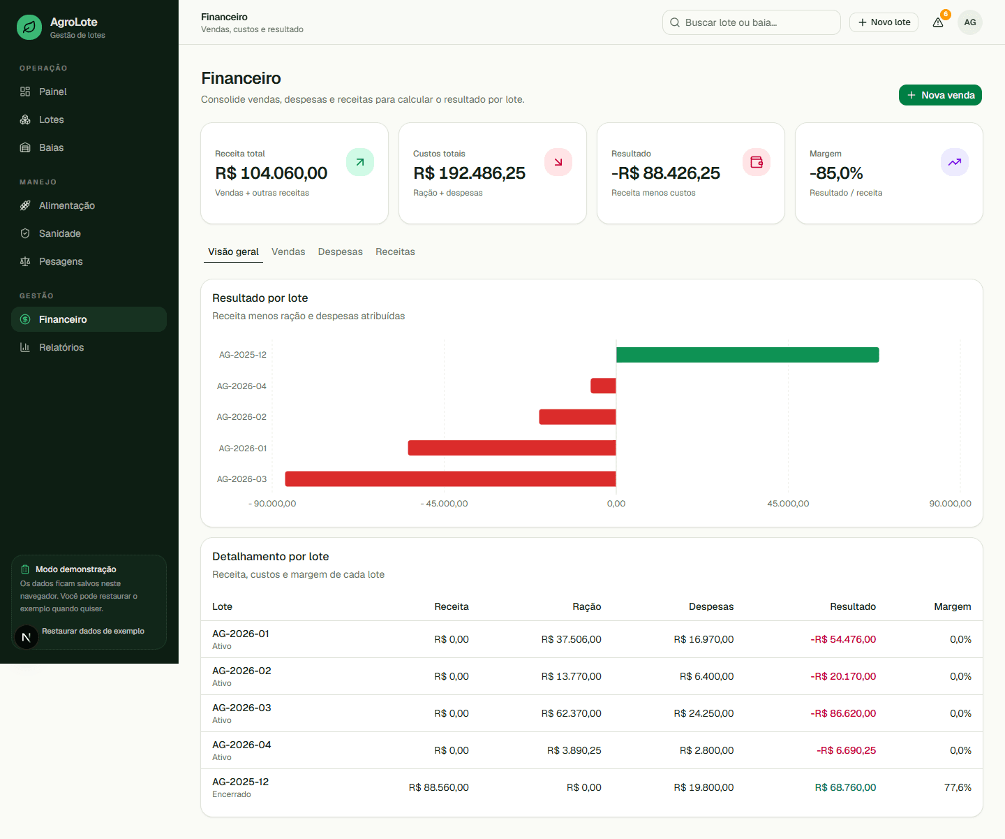Image resolution: width=1005 pixels, height=839 pixels.
Task: Click the round N badge icon
Action: tap(27, 637)
